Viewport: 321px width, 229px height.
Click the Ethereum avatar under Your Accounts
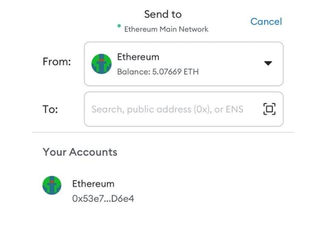52,185
